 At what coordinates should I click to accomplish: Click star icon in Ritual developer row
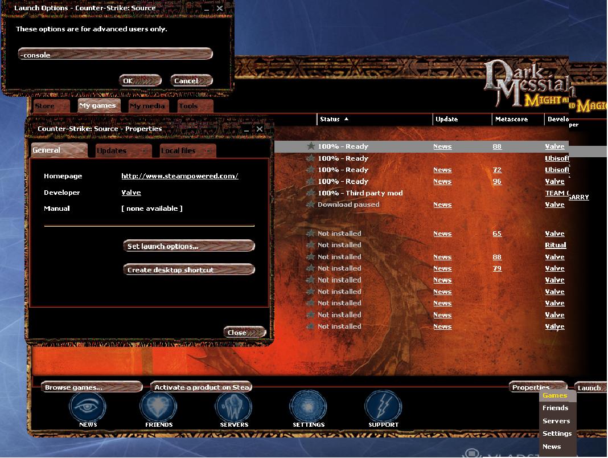click(311, 245)
